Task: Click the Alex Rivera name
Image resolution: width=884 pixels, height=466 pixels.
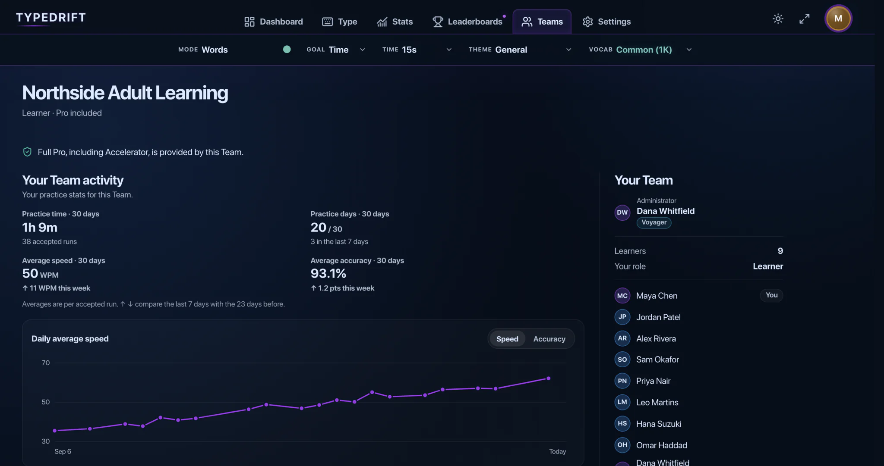Action: tap(656, 339)
